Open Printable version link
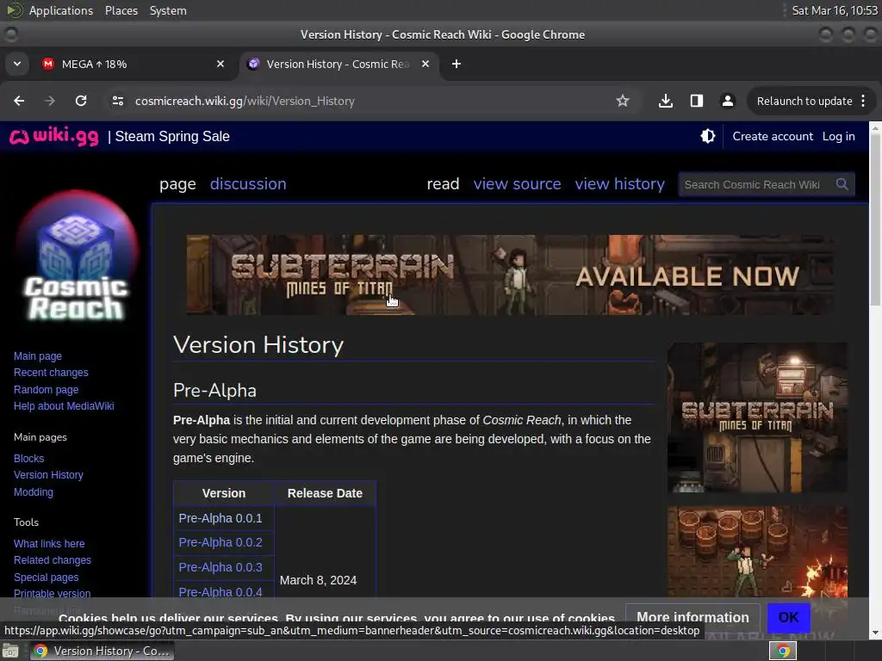The height and width of the screenshot is (661, 882). pyautogui.click(x=52, y=594)
